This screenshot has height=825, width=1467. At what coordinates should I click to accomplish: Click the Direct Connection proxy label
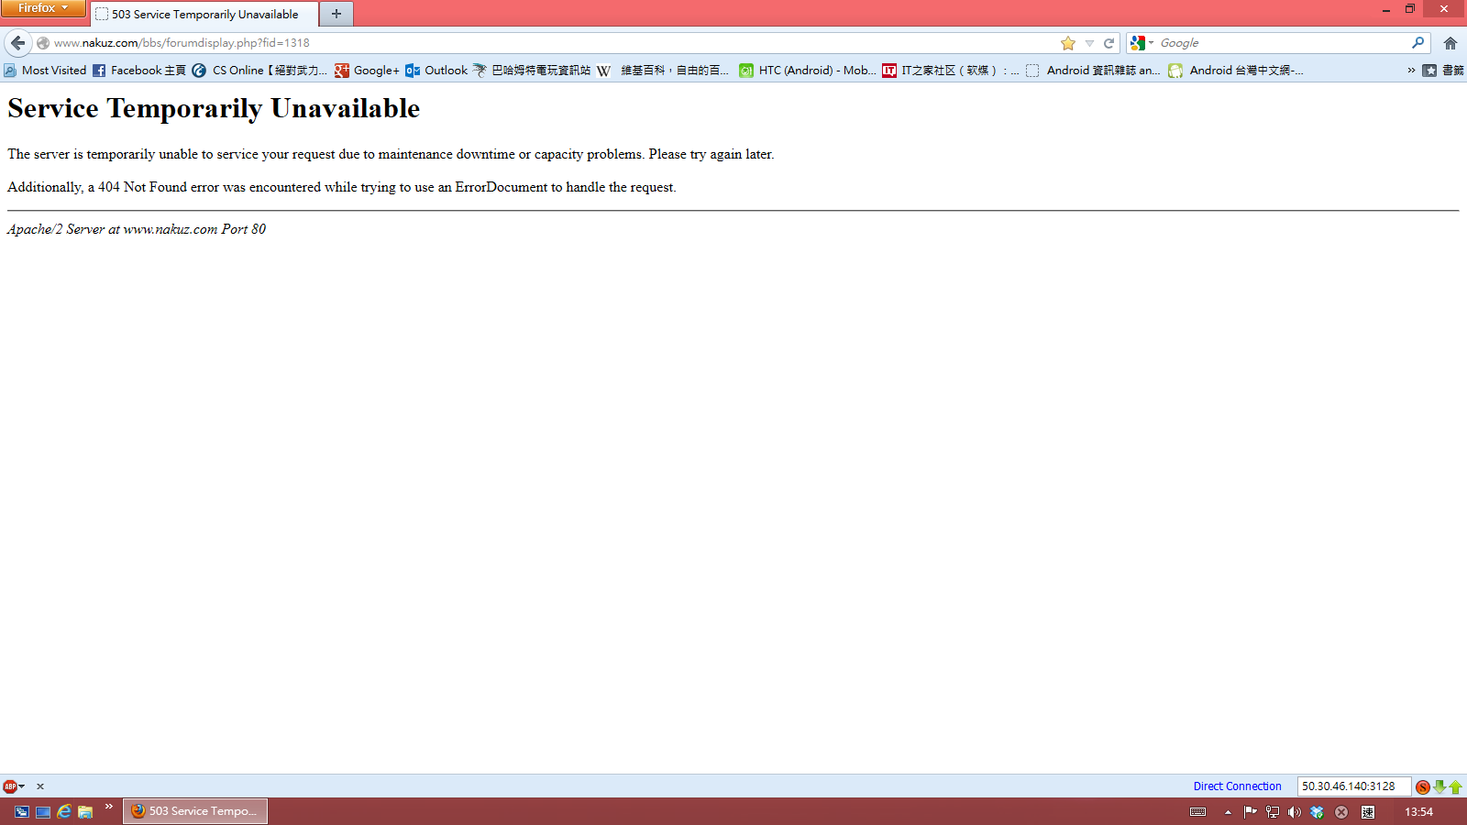(1237, 786)
